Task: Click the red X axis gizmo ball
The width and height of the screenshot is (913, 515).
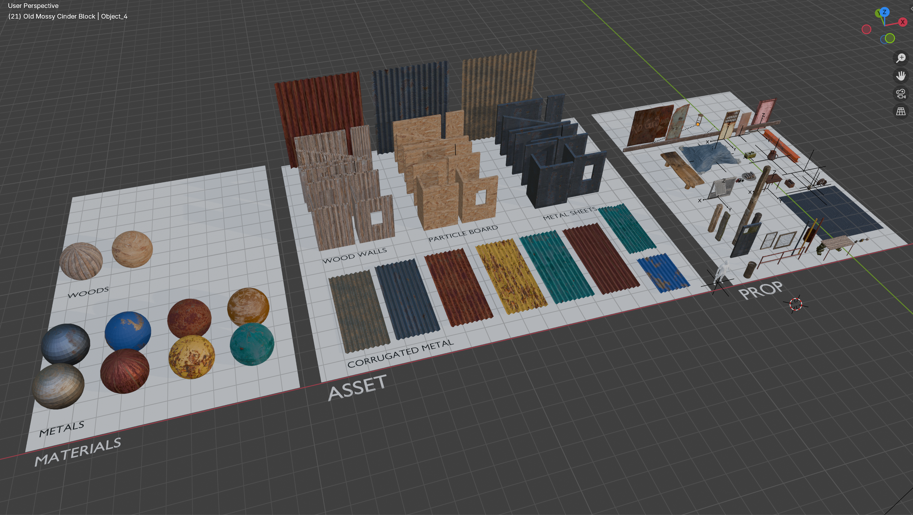Action: [902, 22]
